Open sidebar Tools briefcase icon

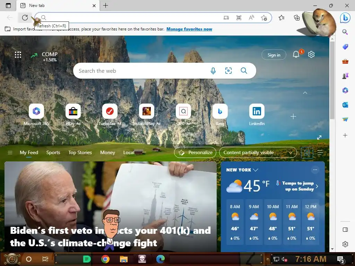coord(345,61)
